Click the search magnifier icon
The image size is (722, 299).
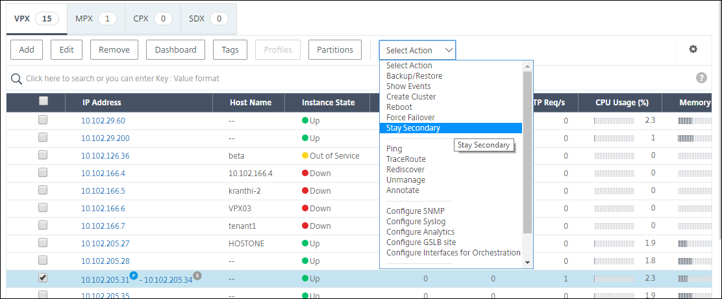click(17, 79)
